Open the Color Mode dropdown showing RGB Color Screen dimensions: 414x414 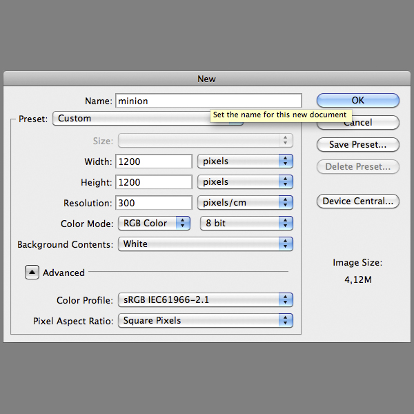click(x=154, y=223)
